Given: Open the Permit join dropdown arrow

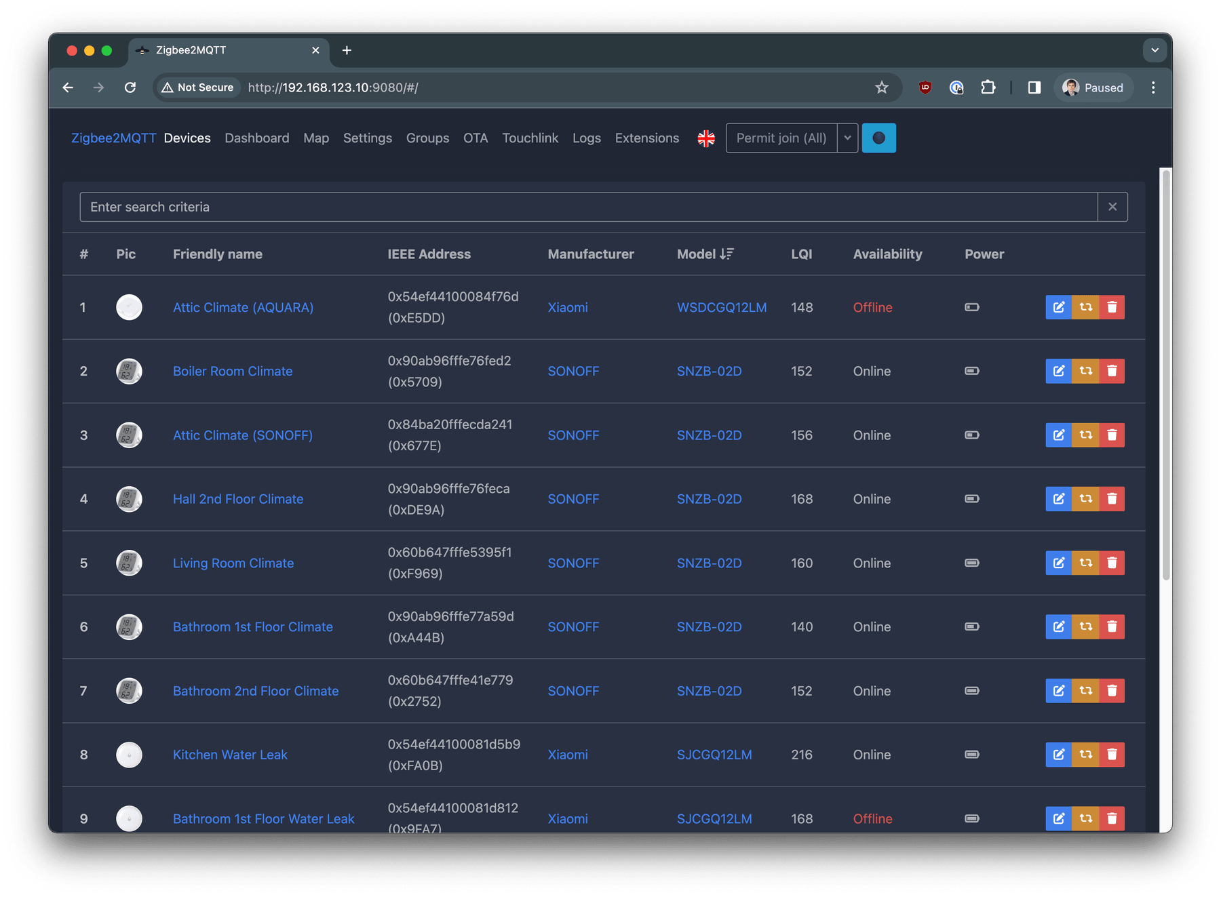Looking at the screenshot, I should pos(847,138).
